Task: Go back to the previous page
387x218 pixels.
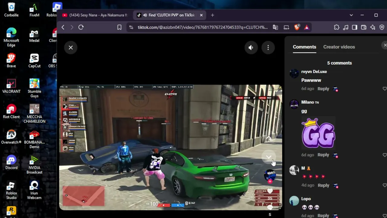Action: tap(63, 27)
